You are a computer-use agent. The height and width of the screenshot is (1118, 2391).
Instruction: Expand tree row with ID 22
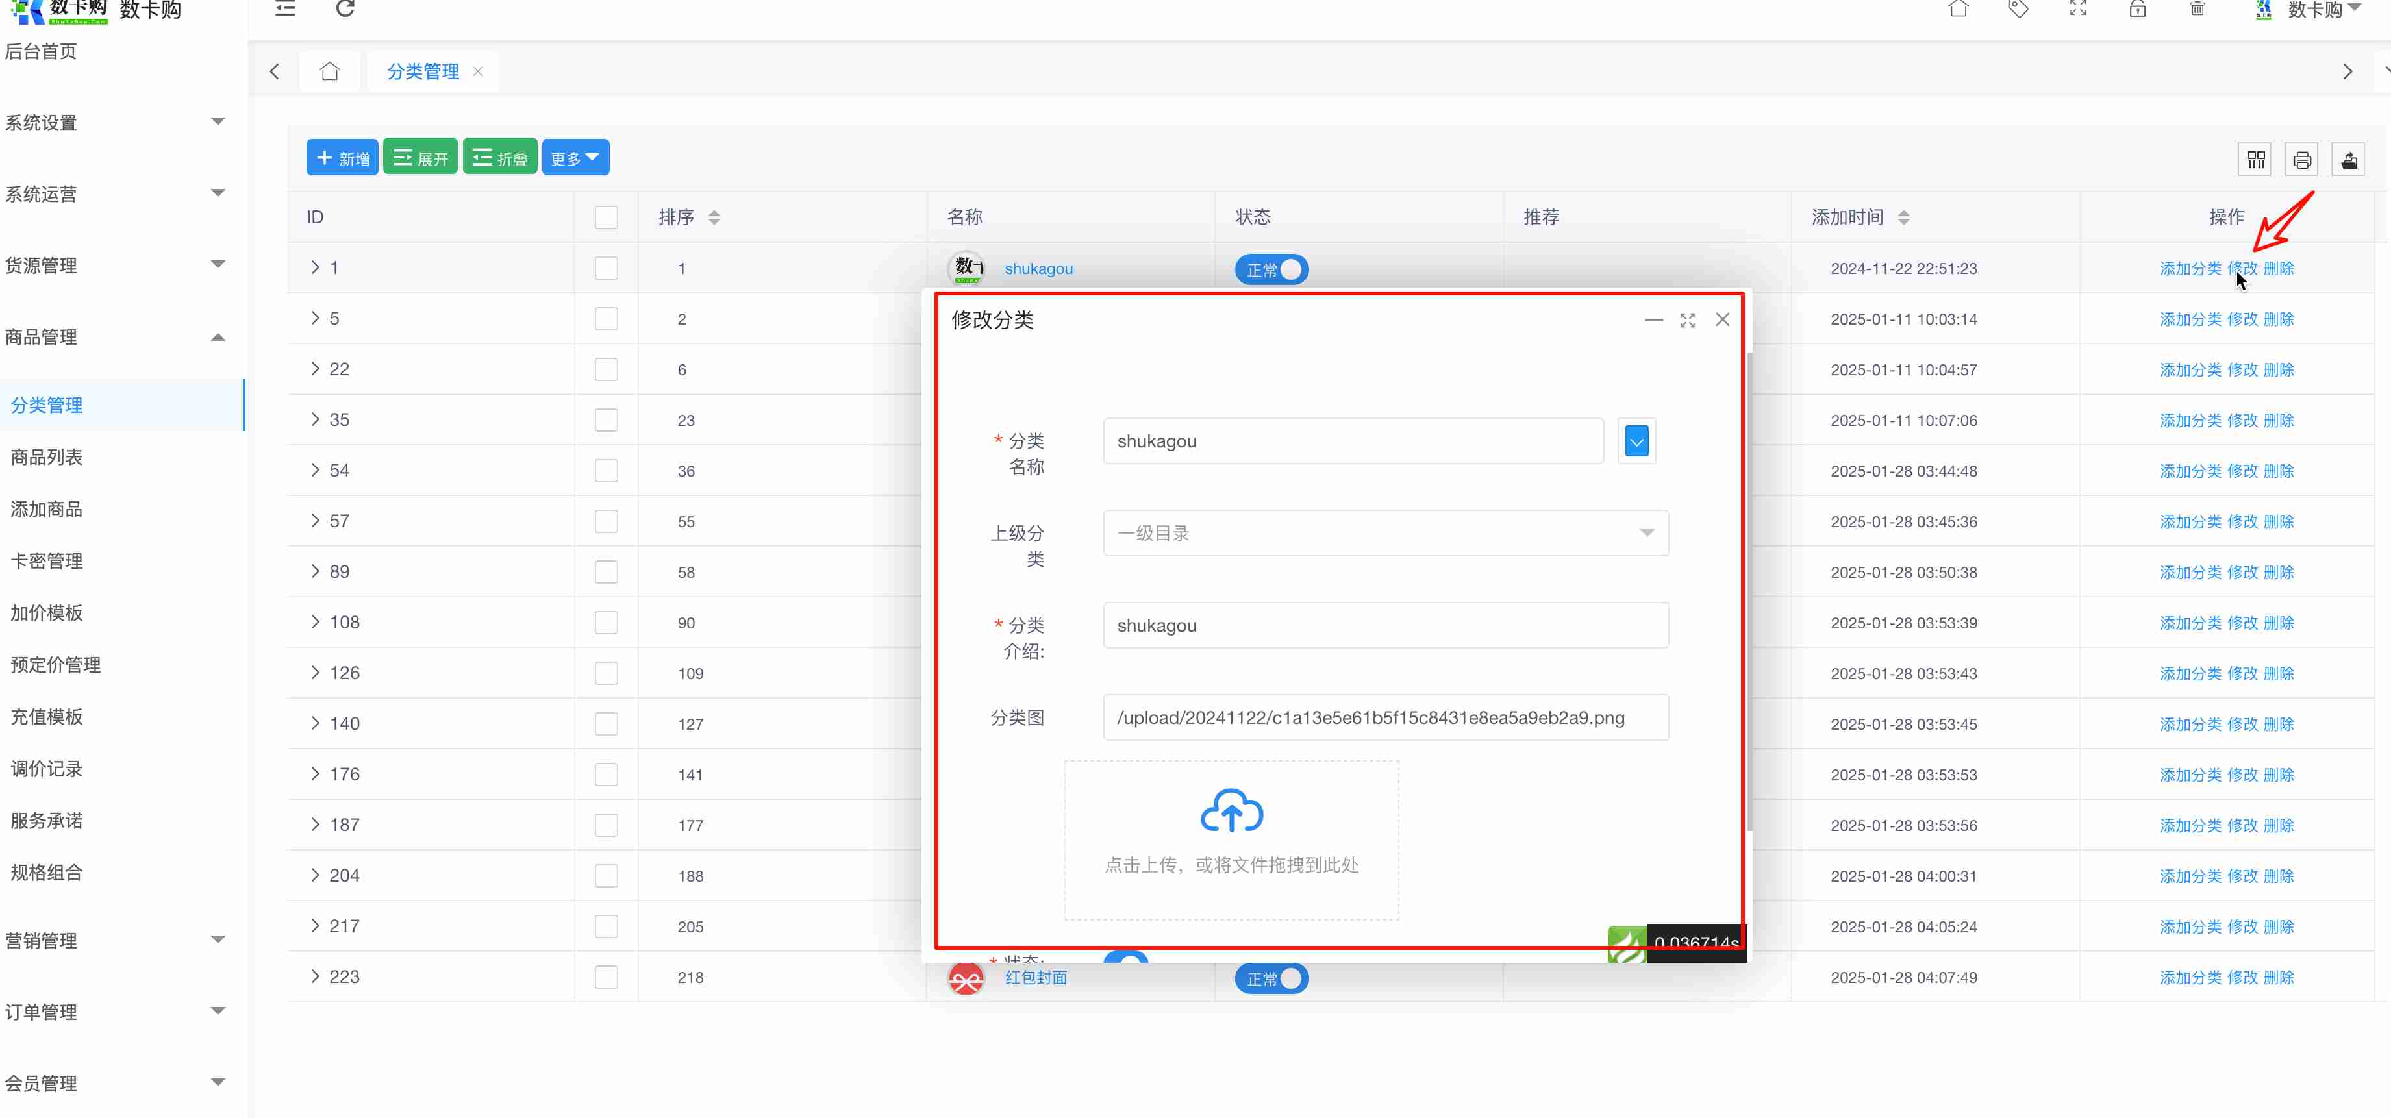316,369
